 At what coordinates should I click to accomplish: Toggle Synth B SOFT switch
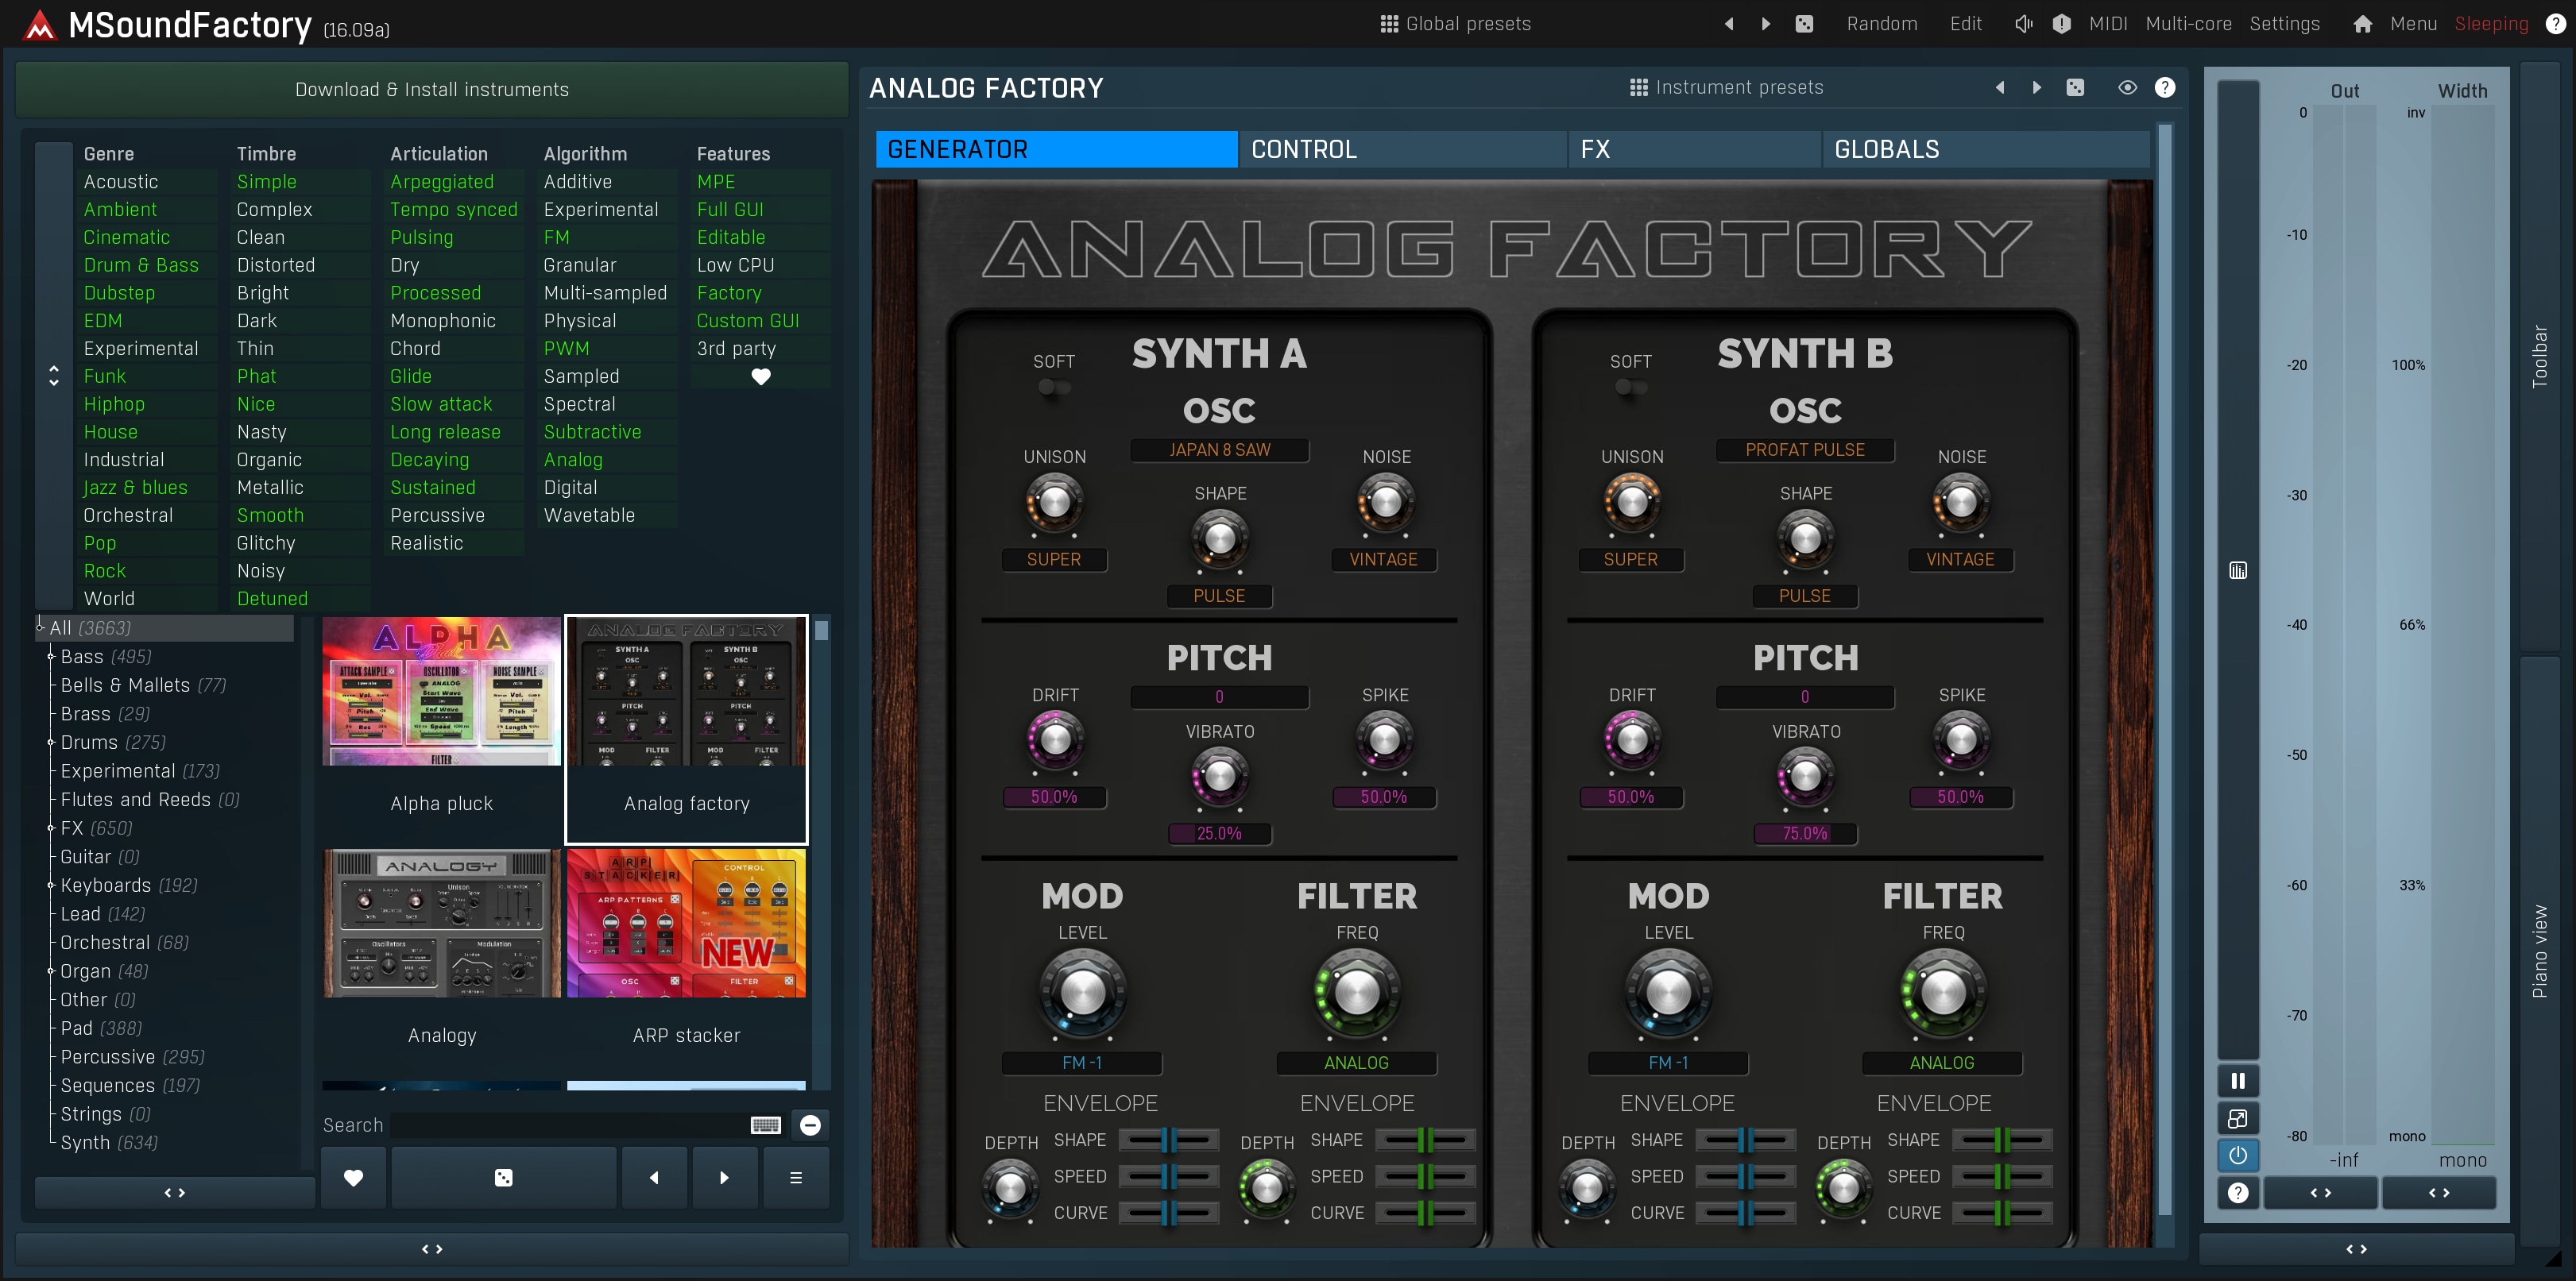click(x=1631, y=388)
